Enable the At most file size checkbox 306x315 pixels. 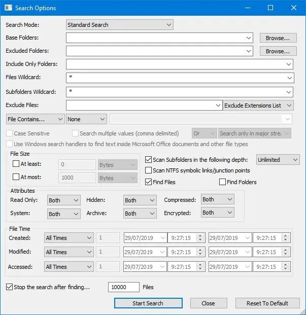point(16,177)
